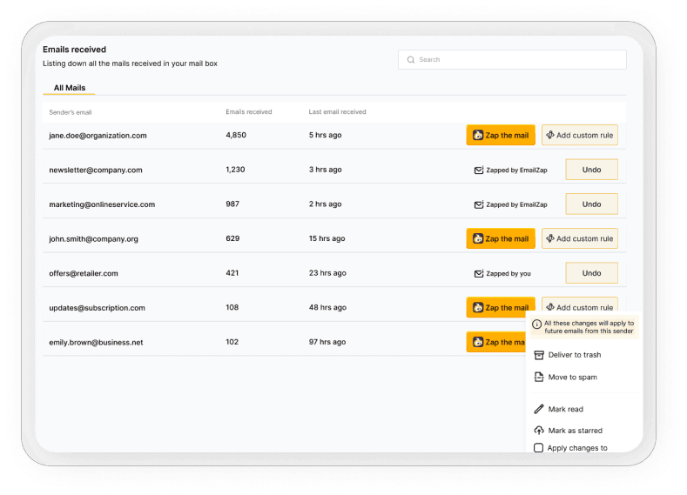The image size is (687, 495).
Task: Click zapped envelope icon in newsletter@company.com row
Action: [x=478, y=170]
